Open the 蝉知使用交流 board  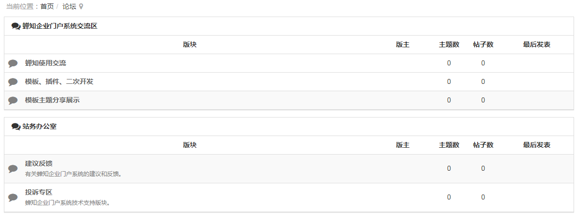(x=45, y=63)
